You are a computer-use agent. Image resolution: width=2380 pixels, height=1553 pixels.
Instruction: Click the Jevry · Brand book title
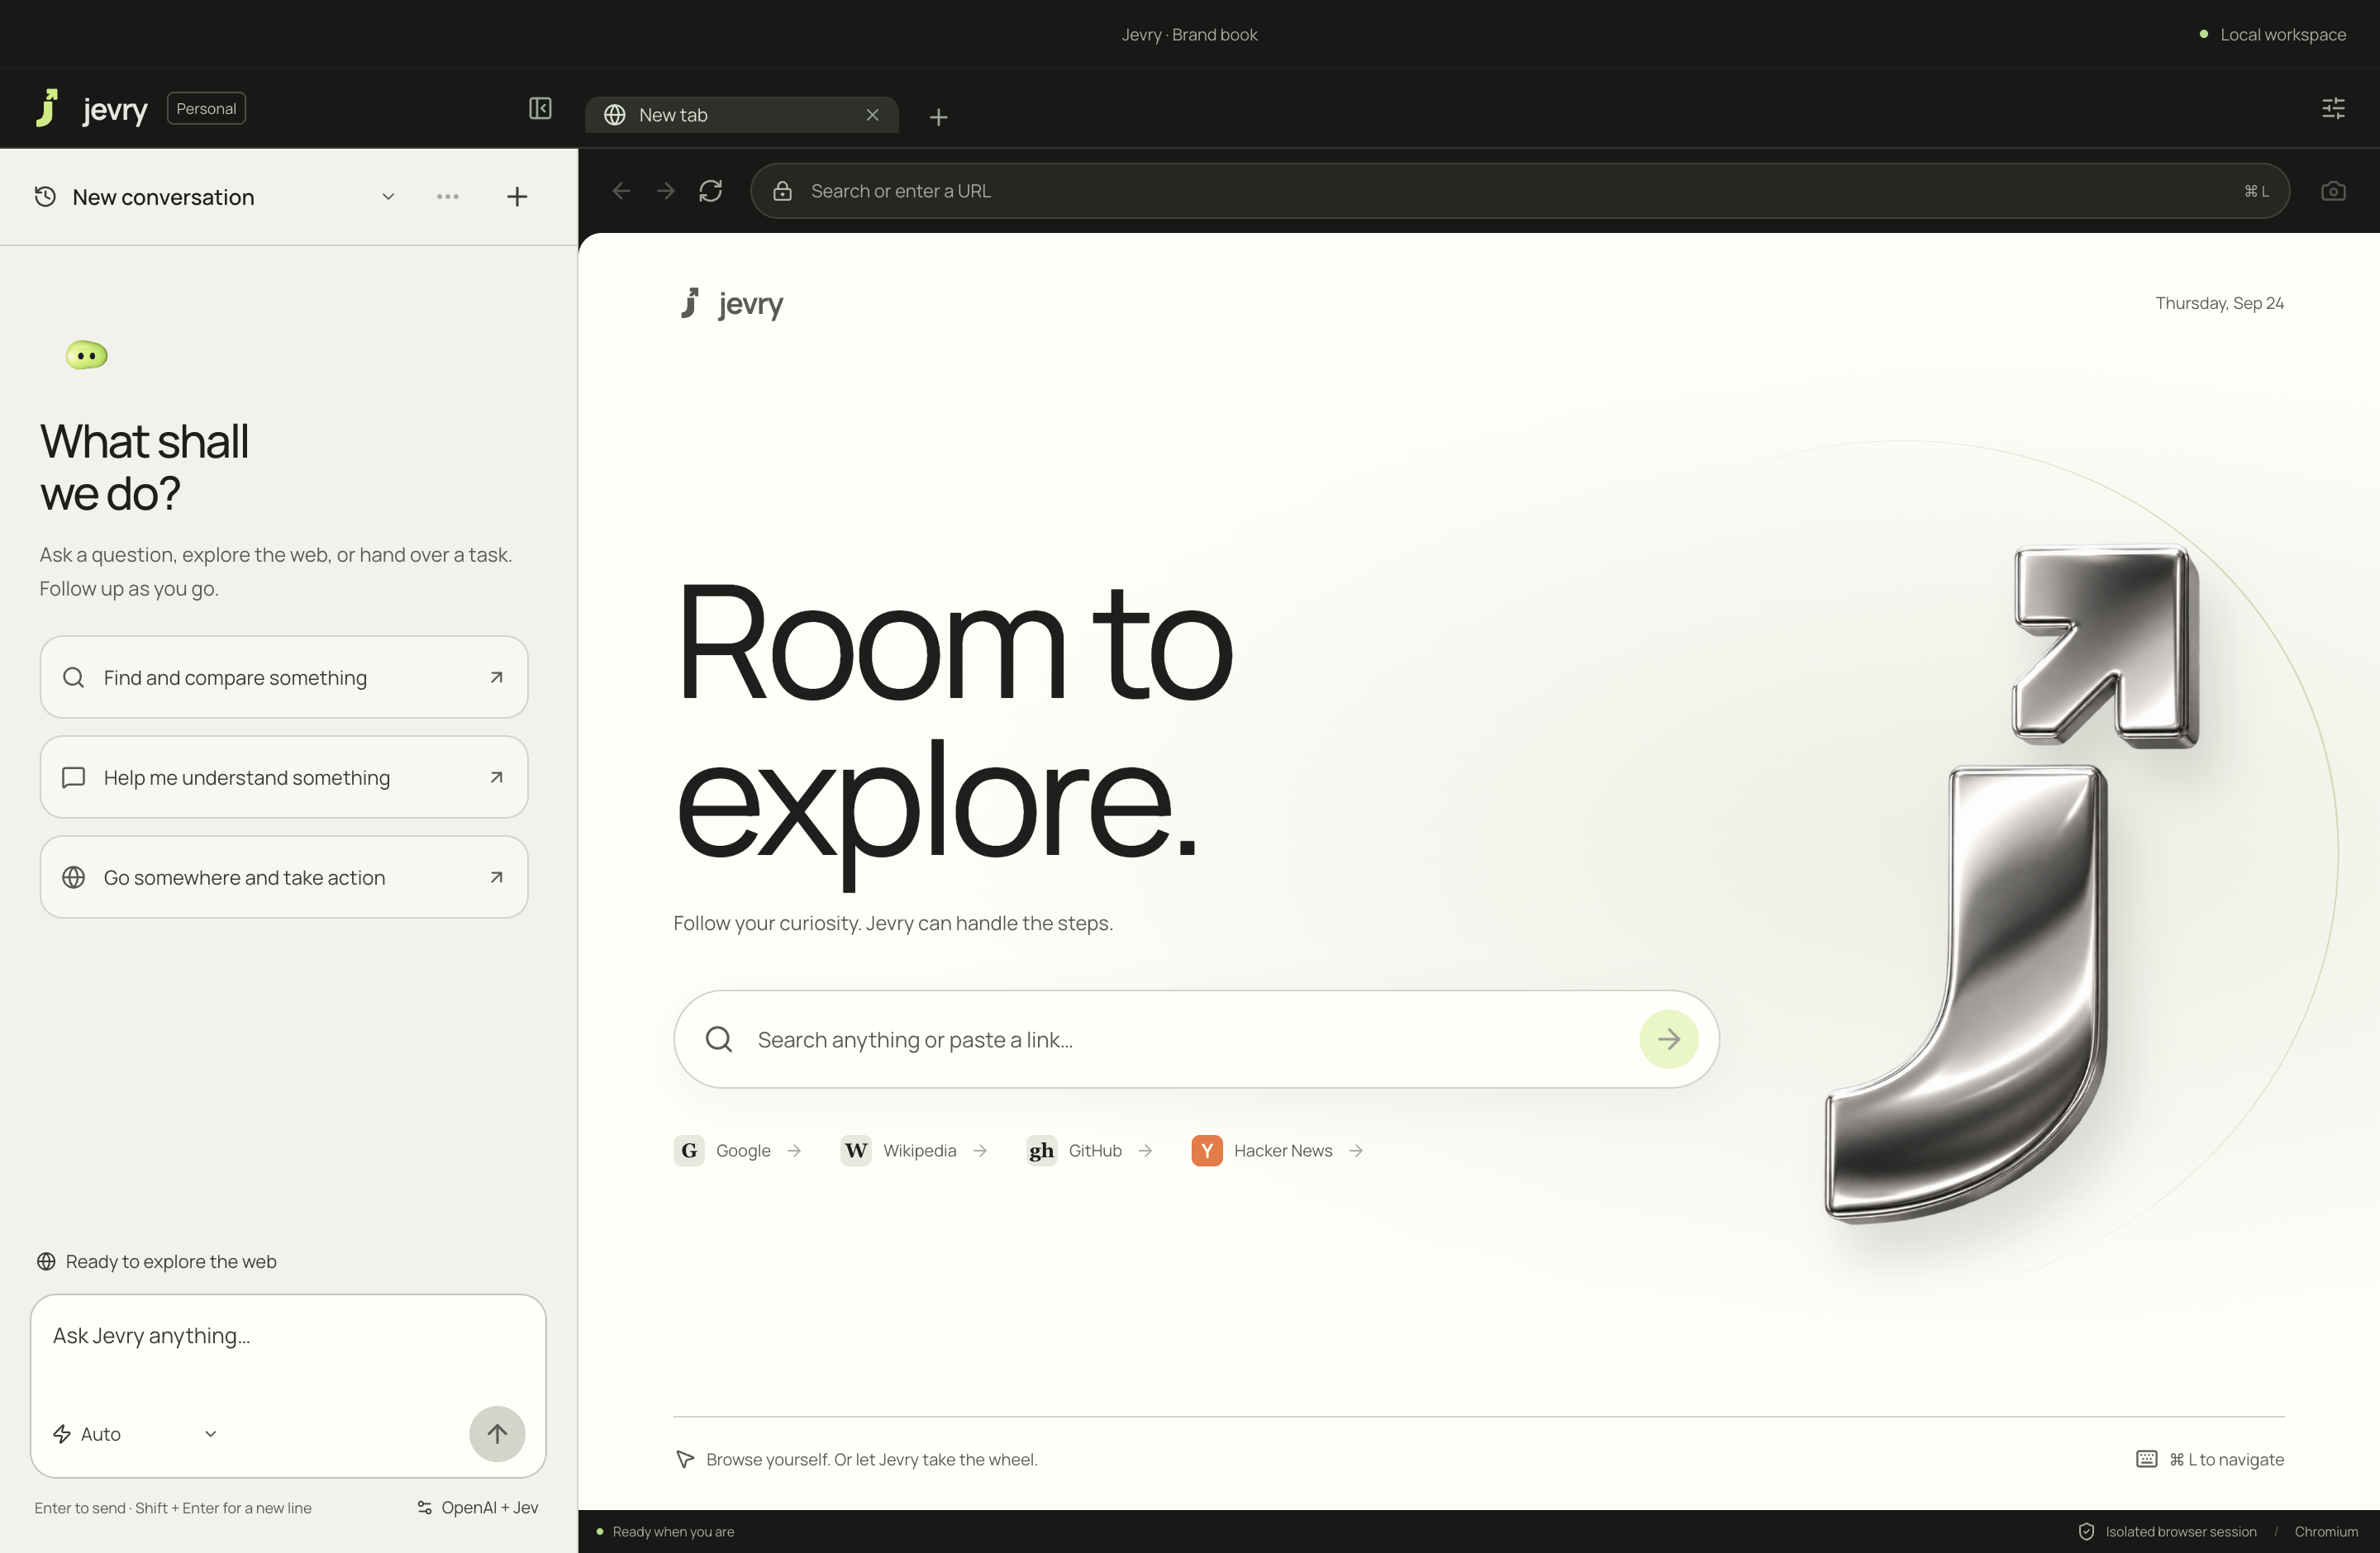pos(1189,34)
